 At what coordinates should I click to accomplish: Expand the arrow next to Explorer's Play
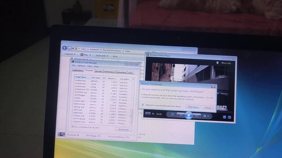[x=90, y=55]
